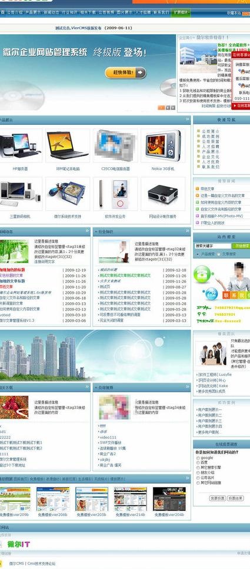Open template thumbnail vier214b
This screenshot has width=250, height=569.
(131, 499)
